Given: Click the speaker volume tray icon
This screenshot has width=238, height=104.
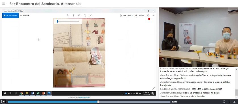Looking at the screenshot, I should pyautogui.click(x=134, y=93).
